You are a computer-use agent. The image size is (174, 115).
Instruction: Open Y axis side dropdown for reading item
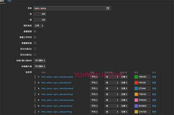tap(124, 94)
